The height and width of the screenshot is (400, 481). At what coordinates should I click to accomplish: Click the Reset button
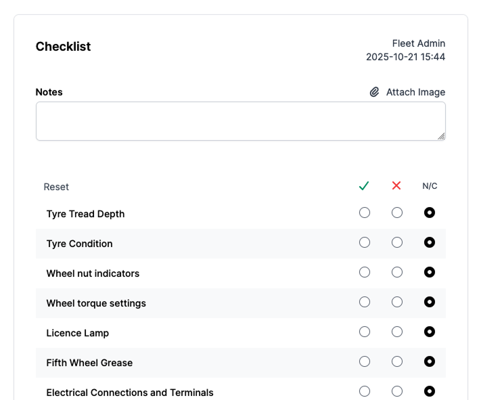pos(56,187)
